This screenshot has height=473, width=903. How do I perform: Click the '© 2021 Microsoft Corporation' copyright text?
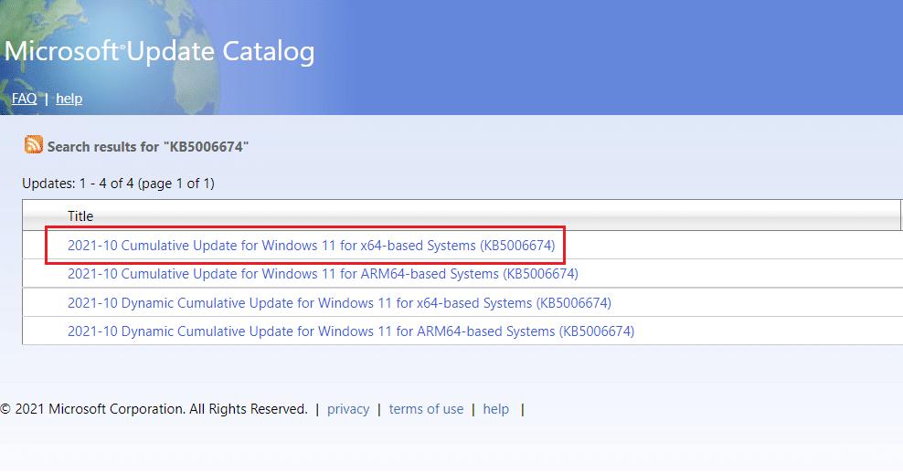click(154, 409)
